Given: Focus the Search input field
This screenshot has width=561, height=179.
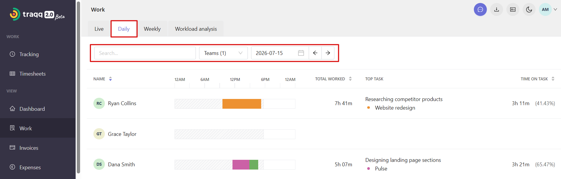Looking at the screenshot, I should tap(145, 53).
